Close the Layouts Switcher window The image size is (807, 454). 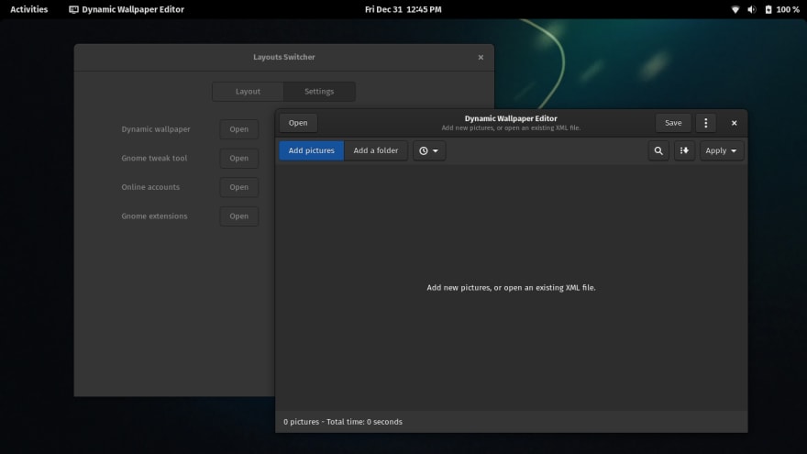point(481,57)
